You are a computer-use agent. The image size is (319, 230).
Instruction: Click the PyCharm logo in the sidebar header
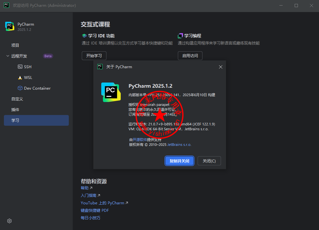(x=9, y=26)
